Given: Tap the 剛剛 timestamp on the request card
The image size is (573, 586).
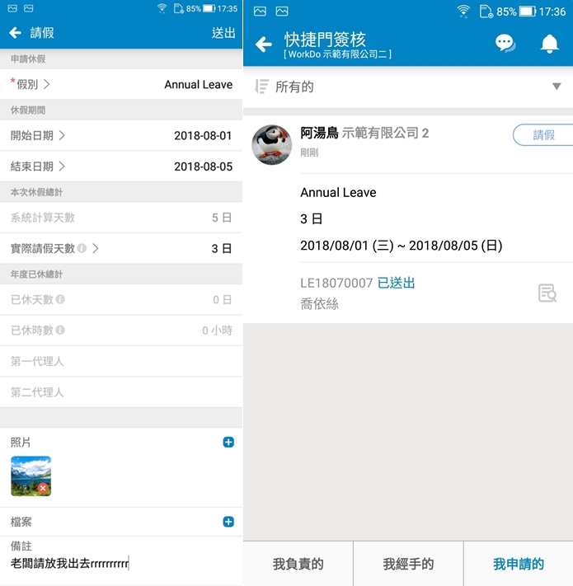Looking at the screenshot, I should pos(309,152).
